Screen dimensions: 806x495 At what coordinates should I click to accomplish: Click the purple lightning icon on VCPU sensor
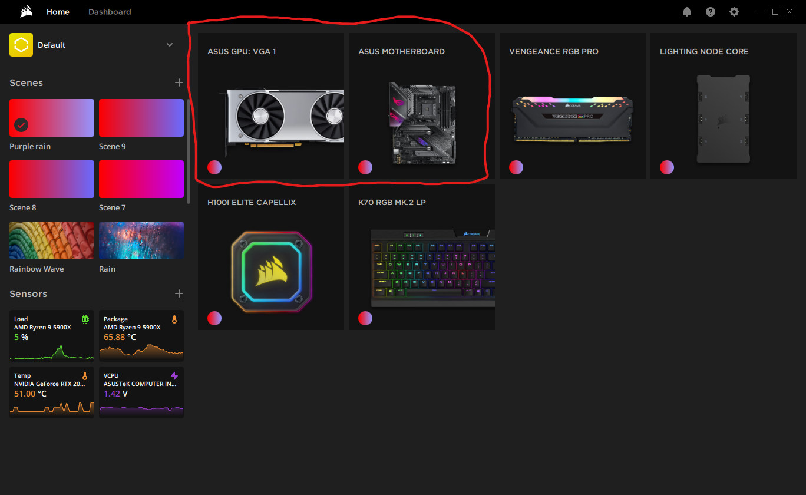(x=174, y=376)
